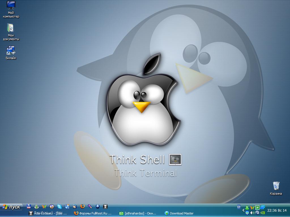
Task: Expand hidden tray icons with the arrow
Action: [243, 210]
